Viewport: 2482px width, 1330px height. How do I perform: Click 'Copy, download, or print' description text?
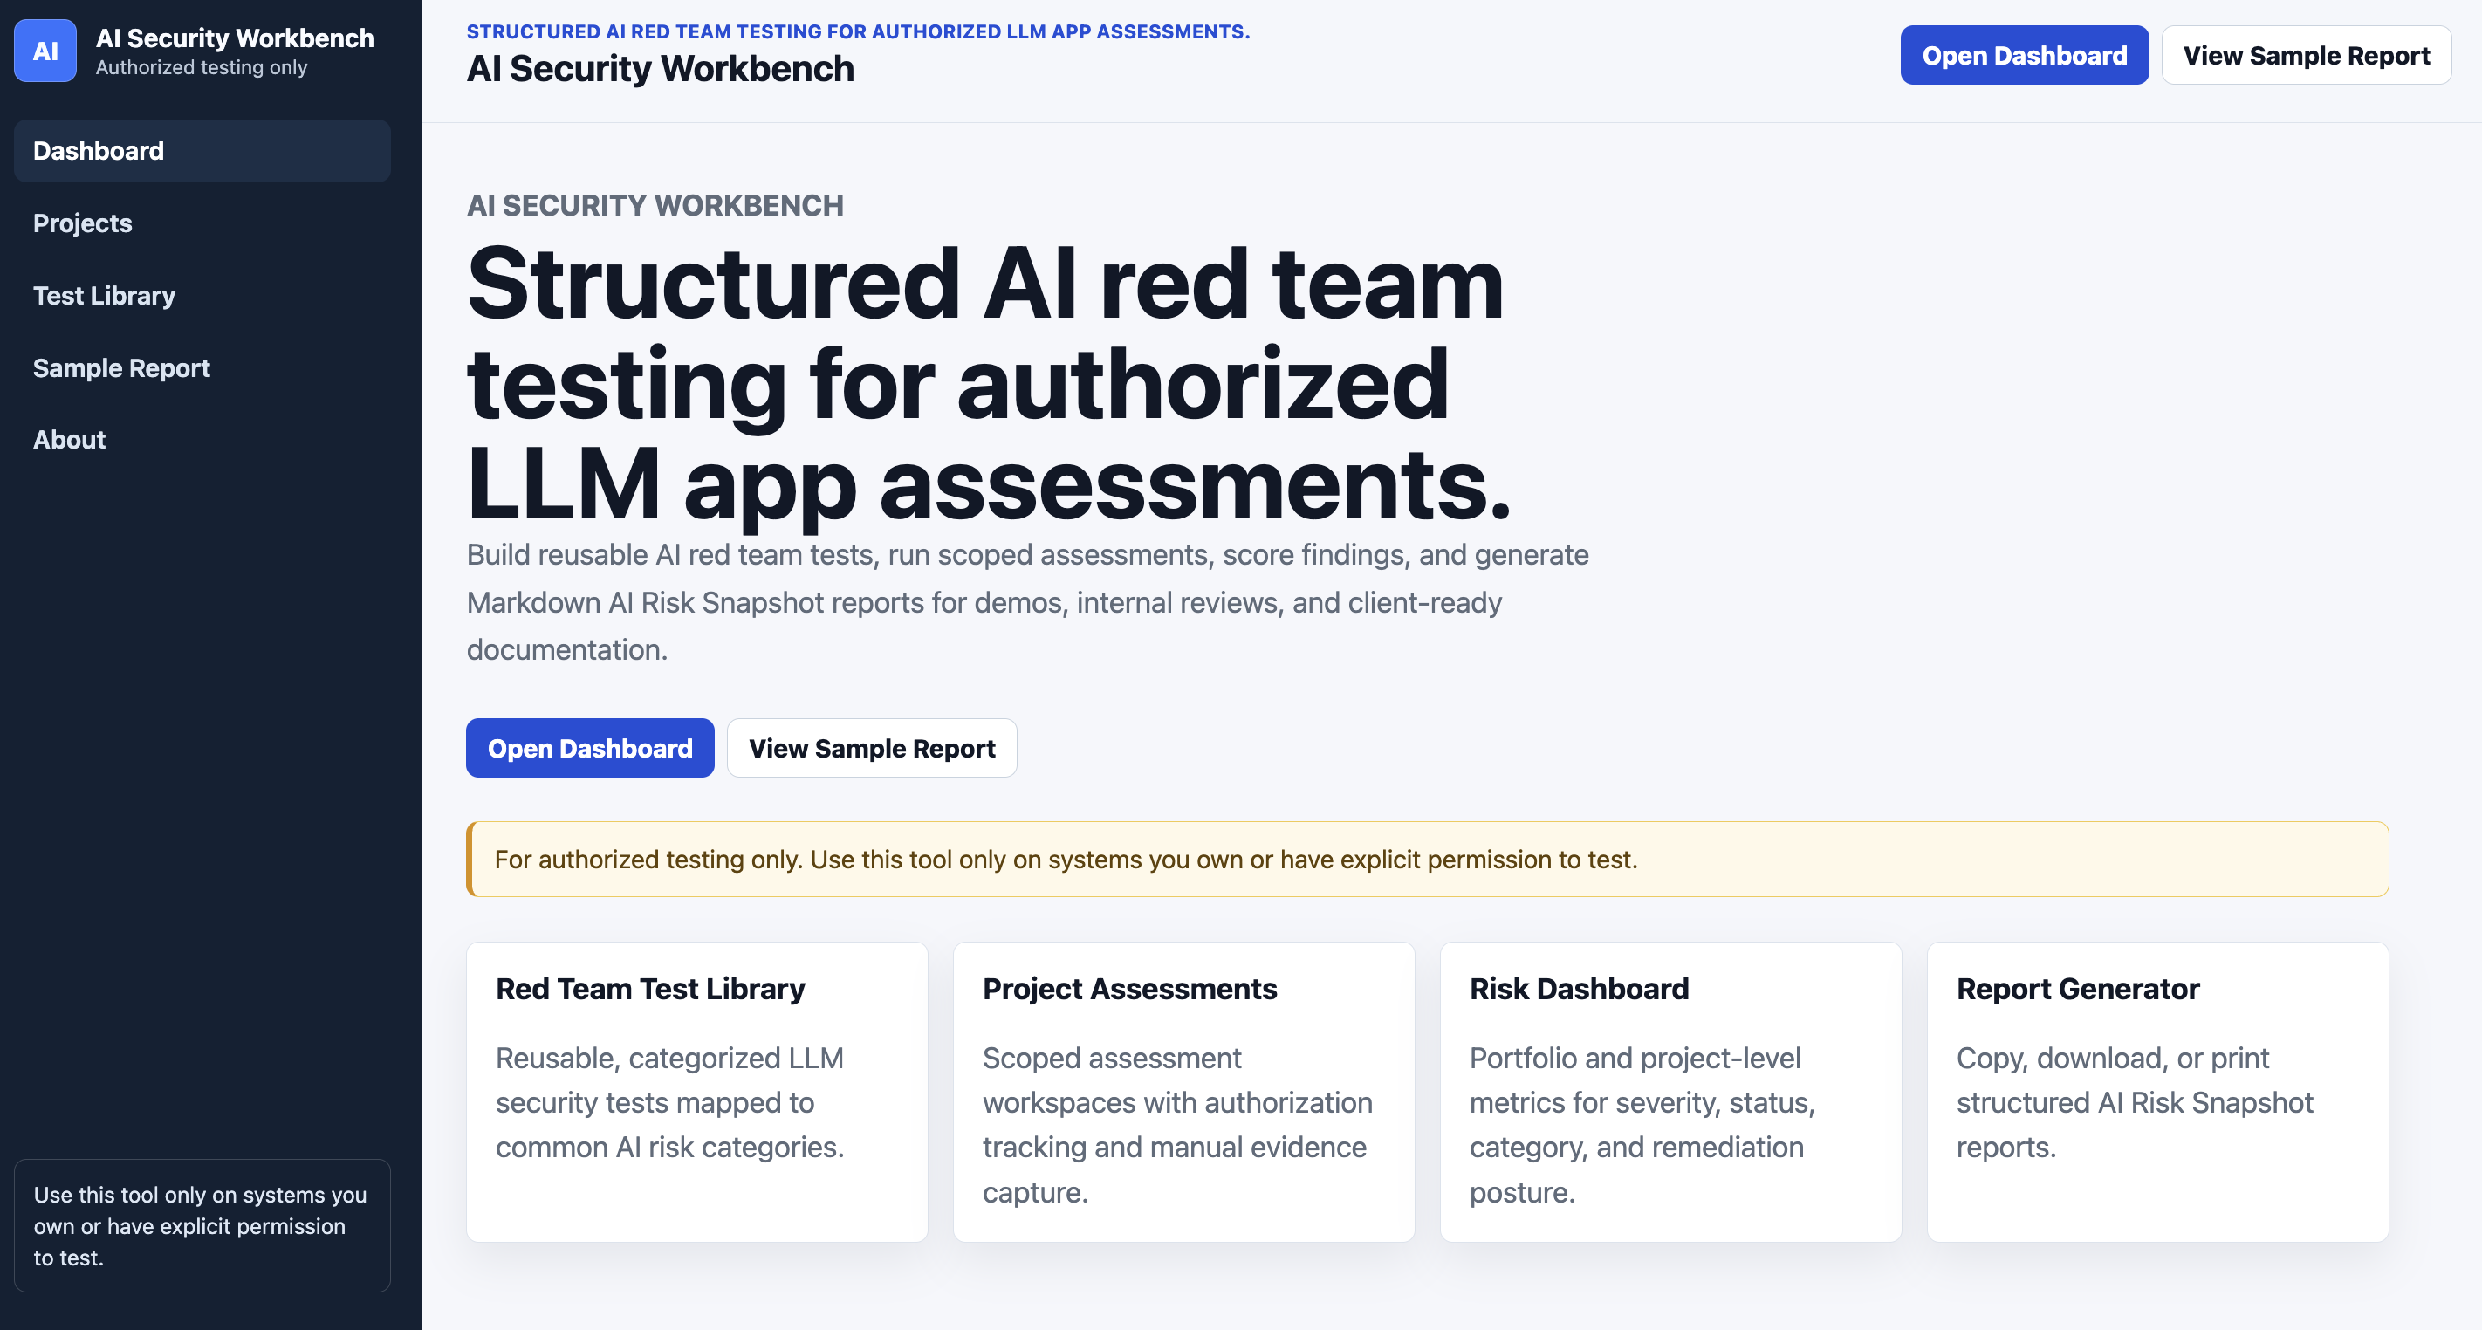(2136, 1102)
